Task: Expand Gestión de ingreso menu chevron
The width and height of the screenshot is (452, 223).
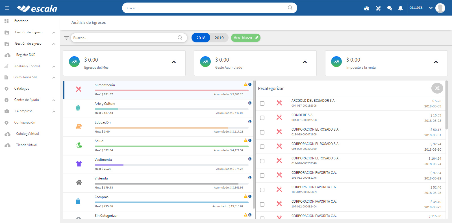Action: (54, 33)
